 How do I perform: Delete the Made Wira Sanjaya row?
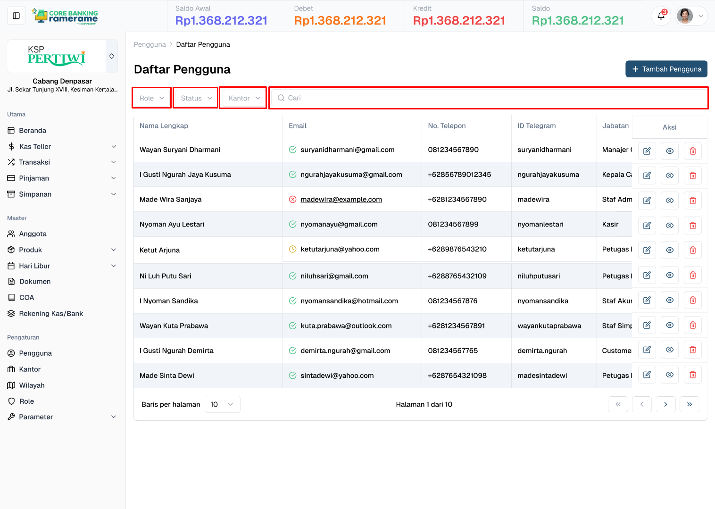point(692,200)
